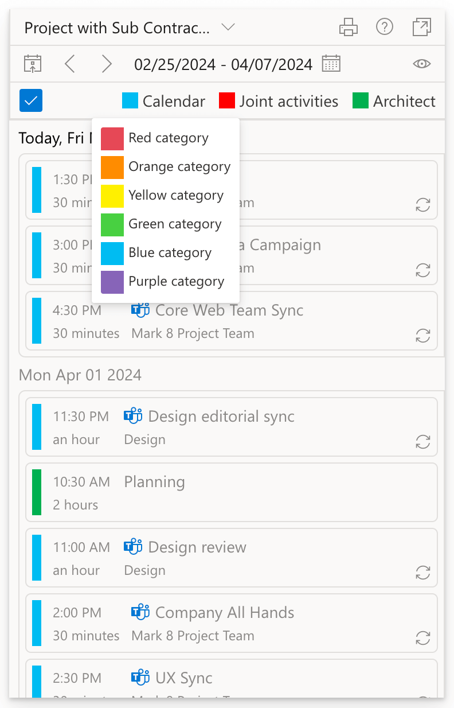The width and height of the screenshot is (454, 708).
Task: Open the date picker calendar icon
Action: pos(331,64)
